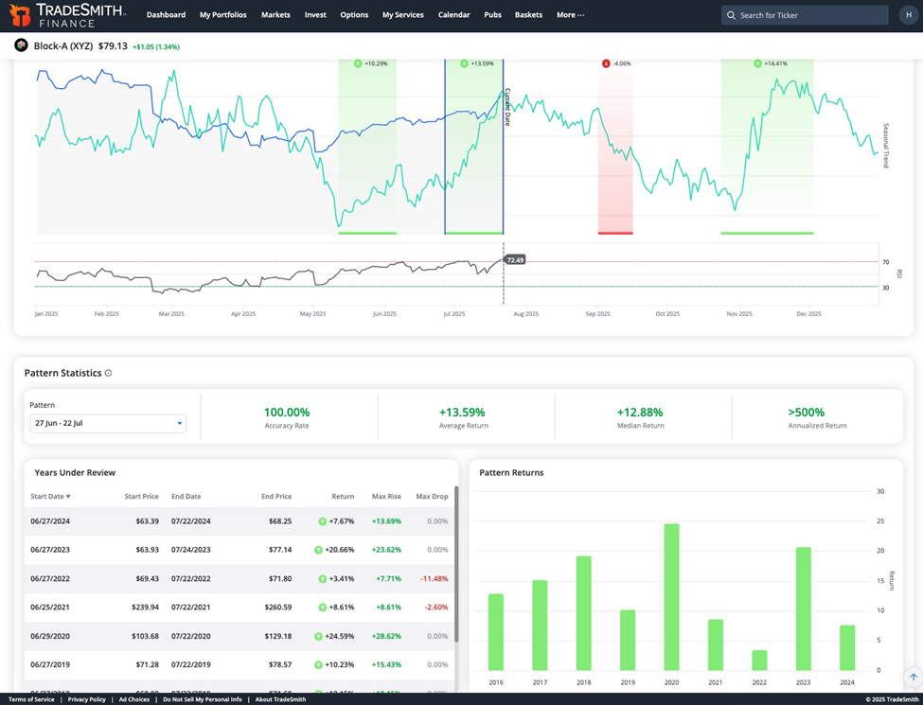Click the -4.06% red pattern badge
The height and width of the screenshot is (705, 923).
(x=616, y=63)
